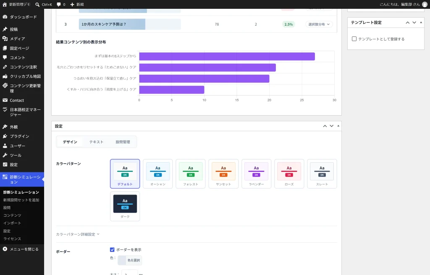Switch to テキスト tab

[96, 142]
